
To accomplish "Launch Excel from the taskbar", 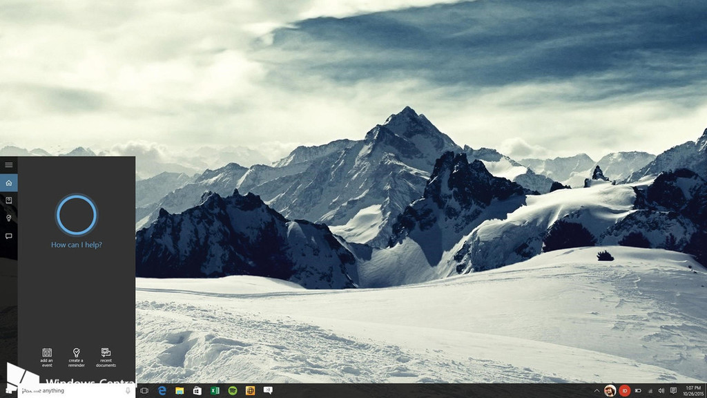I will 215,390.
